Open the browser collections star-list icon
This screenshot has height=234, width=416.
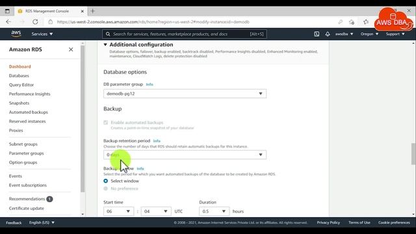point(366,22)
